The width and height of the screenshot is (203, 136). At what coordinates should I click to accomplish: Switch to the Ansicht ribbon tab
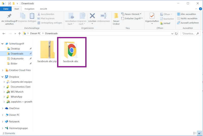point(43,9)
